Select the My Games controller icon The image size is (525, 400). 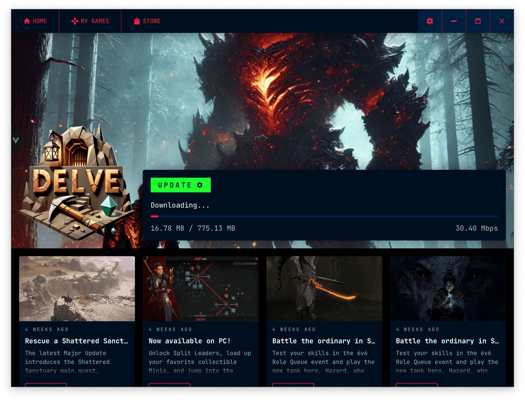75,21
